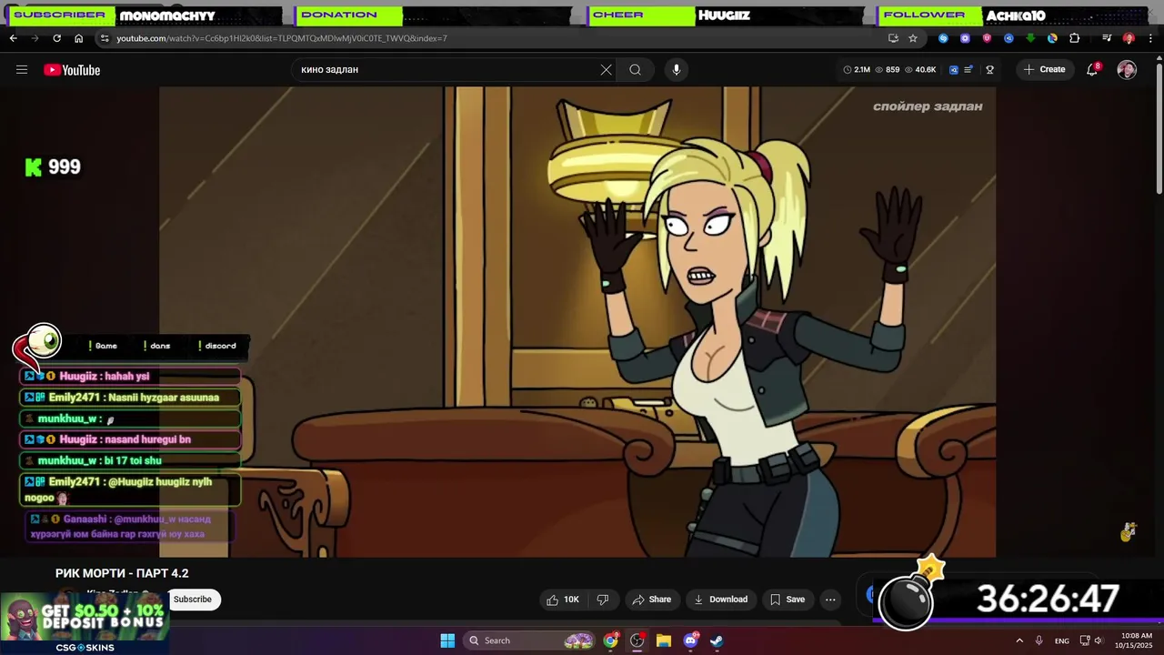This screenshot has width=1164, height=655.
Task: Click the Share button
Action: (652, 600)
